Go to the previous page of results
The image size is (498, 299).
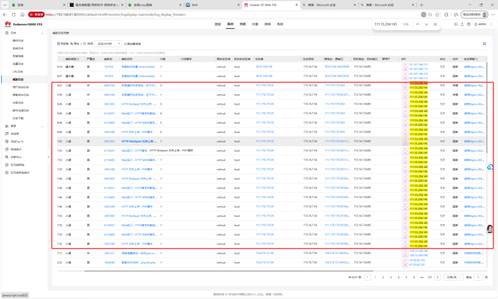coord(368,277)
